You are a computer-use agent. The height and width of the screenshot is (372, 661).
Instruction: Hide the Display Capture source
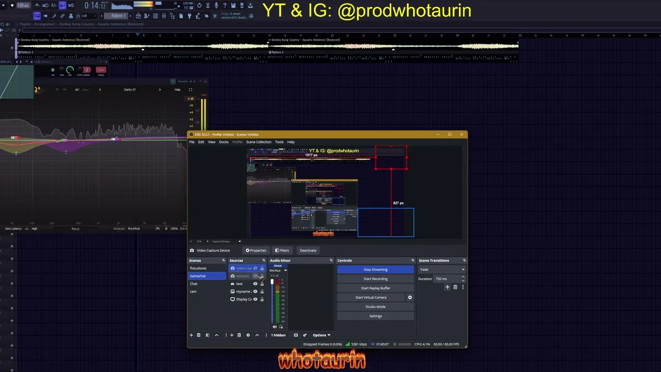click(x=255, y=300)
